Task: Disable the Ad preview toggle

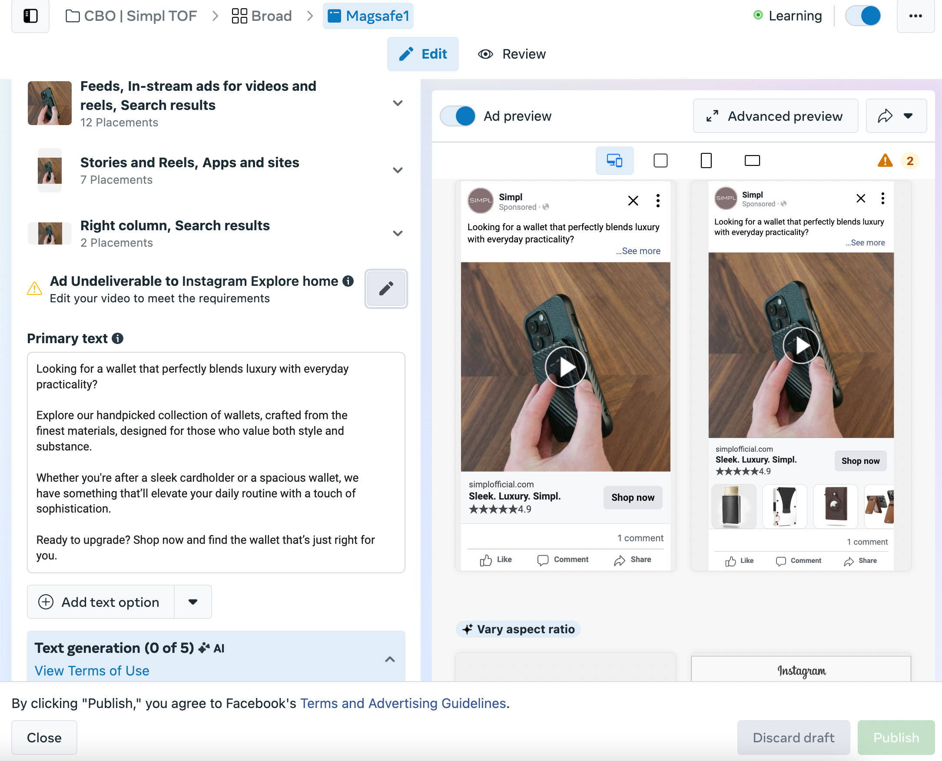Action: pyautogui.click(x=458, y=116)
